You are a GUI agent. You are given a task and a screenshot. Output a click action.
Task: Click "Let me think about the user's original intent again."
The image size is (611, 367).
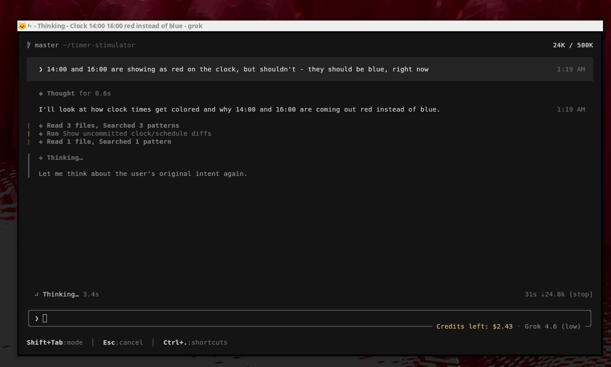(143, 174)
